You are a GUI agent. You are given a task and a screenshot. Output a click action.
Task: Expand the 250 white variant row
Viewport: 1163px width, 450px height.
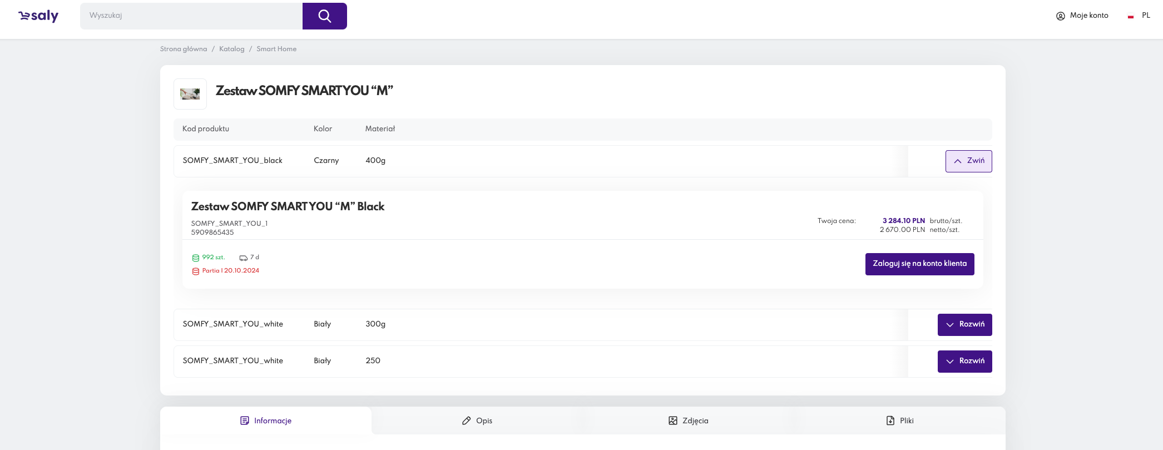pos(964,362)
